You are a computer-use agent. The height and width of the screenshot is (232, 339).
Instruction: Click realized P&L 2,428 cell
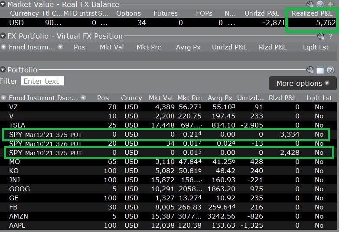pyautogui.click(x=290, y=153)
